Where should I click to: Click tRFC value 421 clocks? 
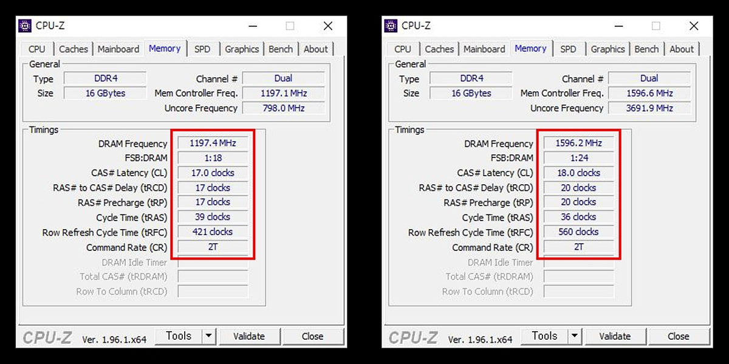click(213, 232)
